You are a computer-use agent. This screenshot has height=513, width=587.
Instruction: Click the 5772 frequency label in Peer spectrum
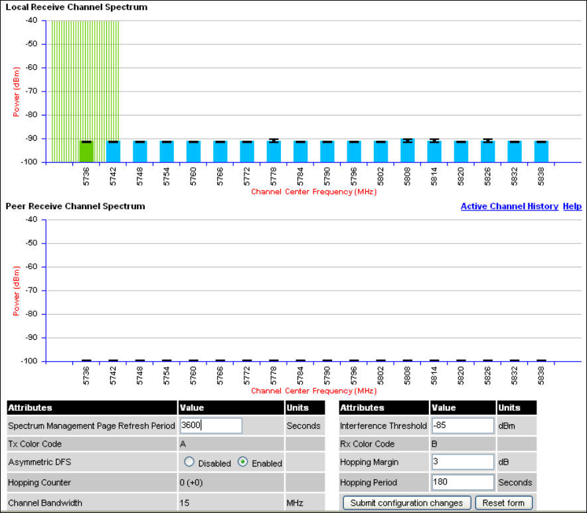[x=247, y=376]
